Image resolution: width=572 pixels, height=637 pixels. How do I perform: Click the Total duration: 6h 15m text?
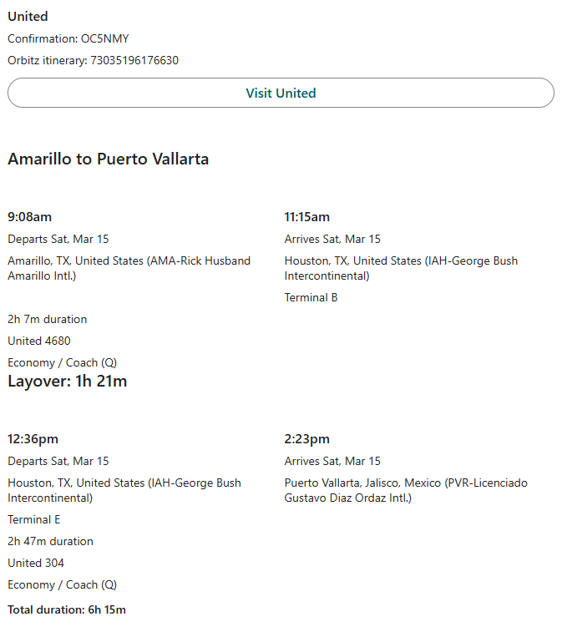pos(67,609)
